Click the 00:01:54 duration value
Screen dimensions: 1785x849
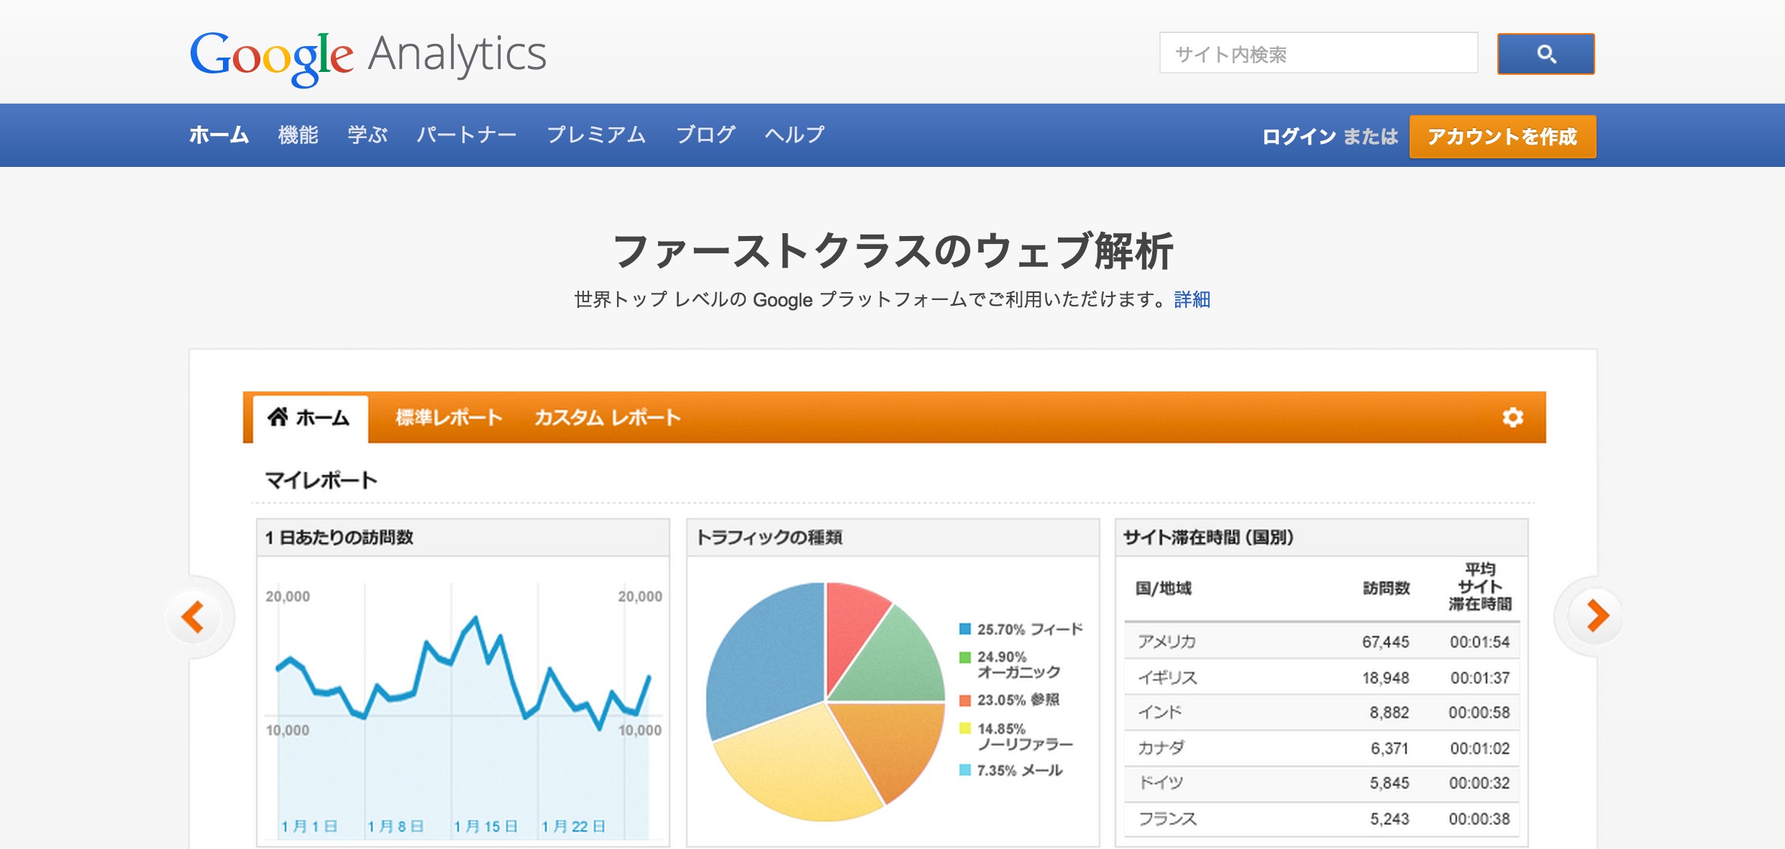pos(1479,642)
